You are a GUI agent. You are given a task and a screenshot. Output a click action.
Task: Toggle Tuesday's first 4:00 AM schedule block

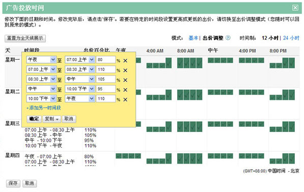[150, 97]
